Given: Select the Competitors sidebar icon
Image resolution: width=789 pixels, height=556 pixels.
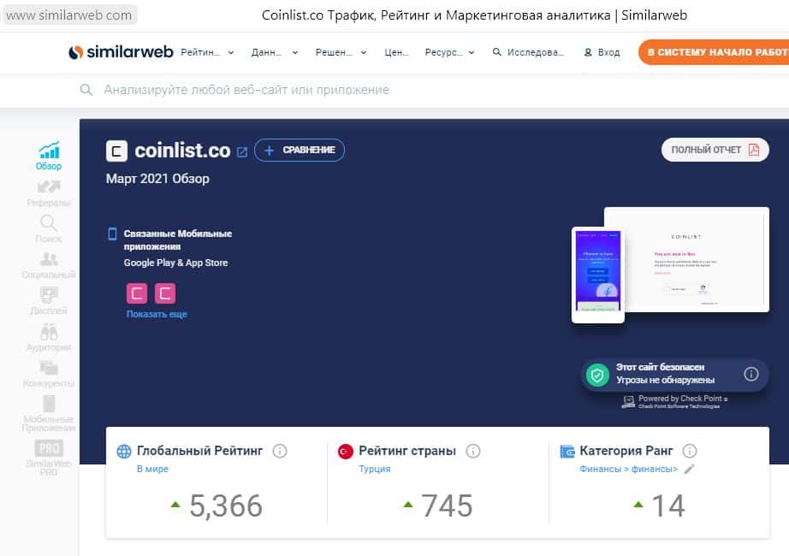Looking at the screenshot, I should pos(49,368).
